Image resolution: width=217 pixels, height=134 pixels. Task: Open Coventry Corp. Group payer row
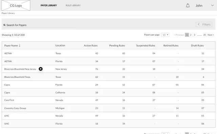(x=108, y=108)
